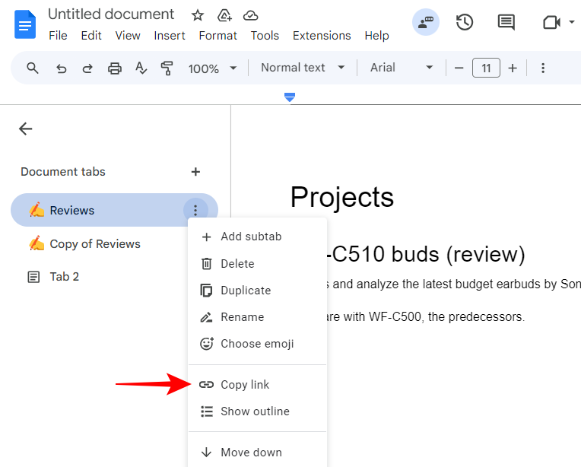
Task: Click the spelling and grammar check icon
Action: tap(141, 68)
